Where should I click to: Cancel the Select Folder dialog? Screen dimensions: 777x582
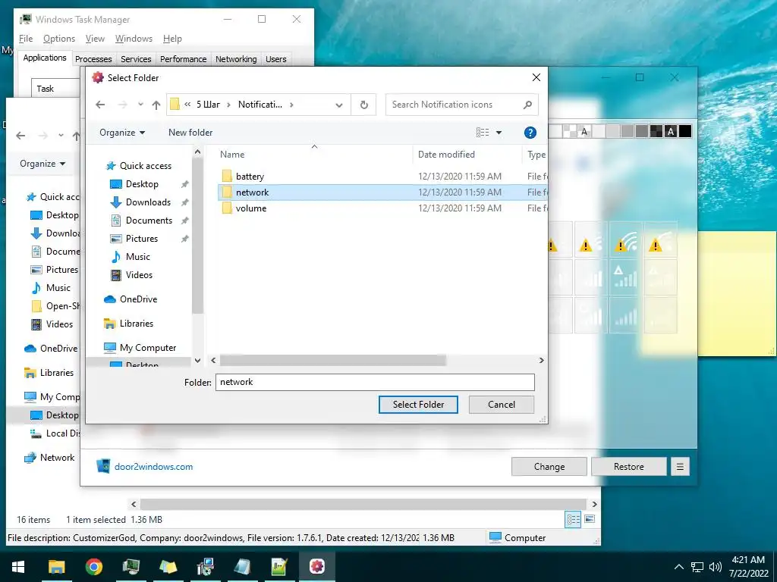[502, 405]
